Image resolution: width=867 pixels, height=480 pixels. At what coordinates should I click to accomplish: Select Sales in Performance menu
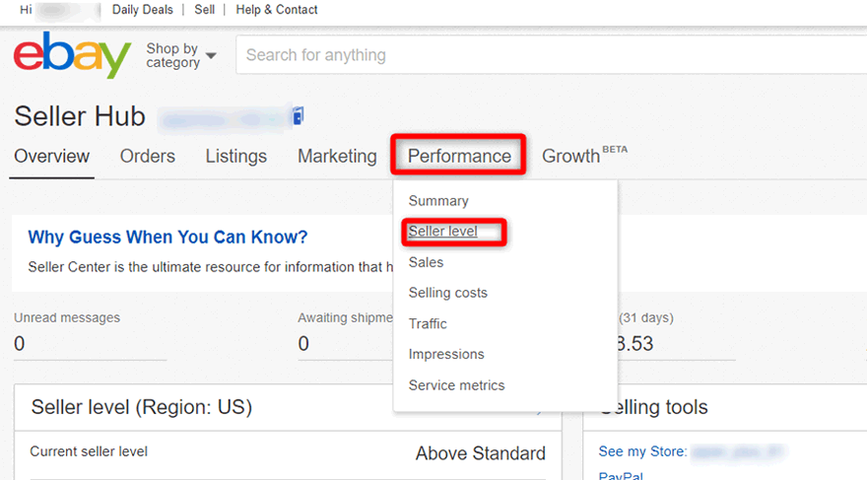pos(426,262)
